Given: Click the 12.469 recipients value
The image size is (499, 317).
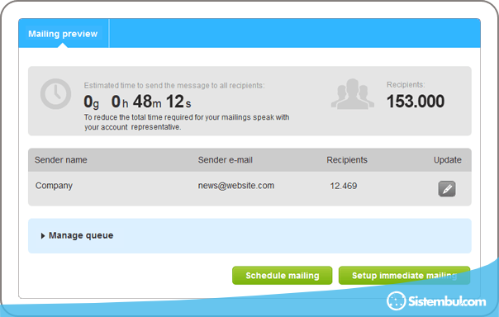Looking at the screenshot, I should click(344, 186).
